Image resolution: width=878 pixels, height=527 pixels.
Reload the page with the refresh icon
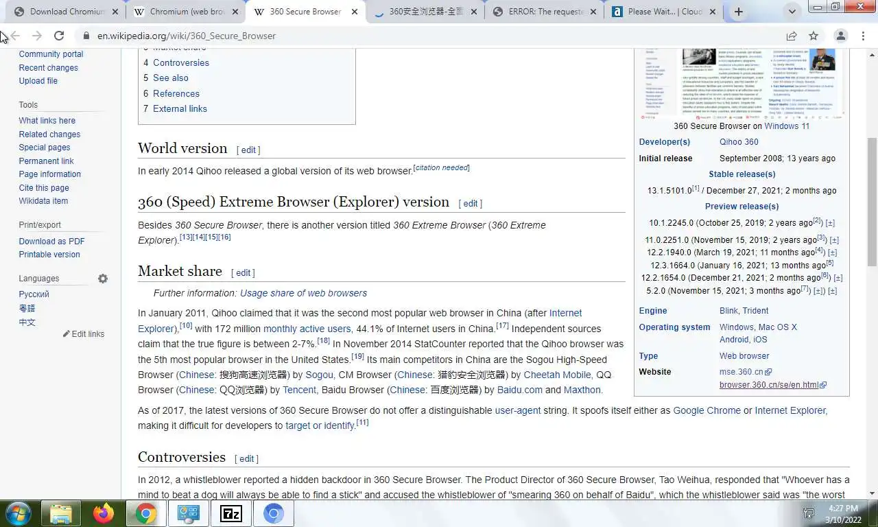[x=59, y=36]
